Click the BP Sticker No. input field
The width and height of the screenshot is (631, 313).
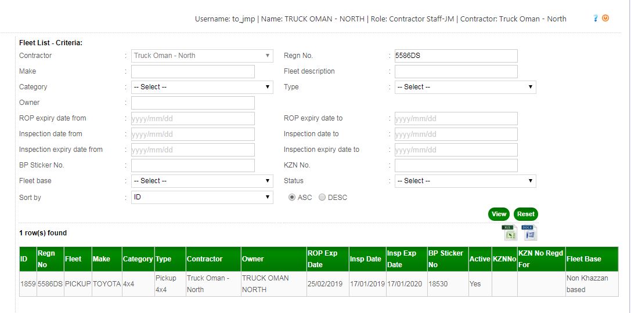click(193, 165)
